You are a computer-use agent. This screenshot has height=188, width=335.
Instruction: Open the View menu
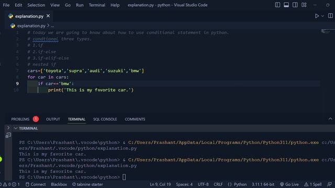55,5
